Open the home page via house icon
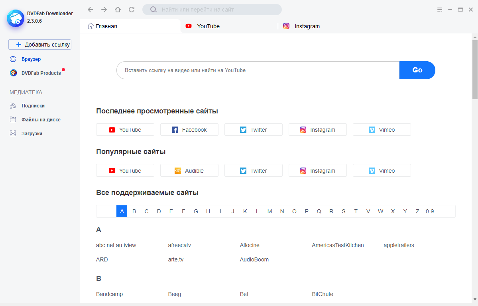This screenshot has height=306, width=478. tap(118, 10)
